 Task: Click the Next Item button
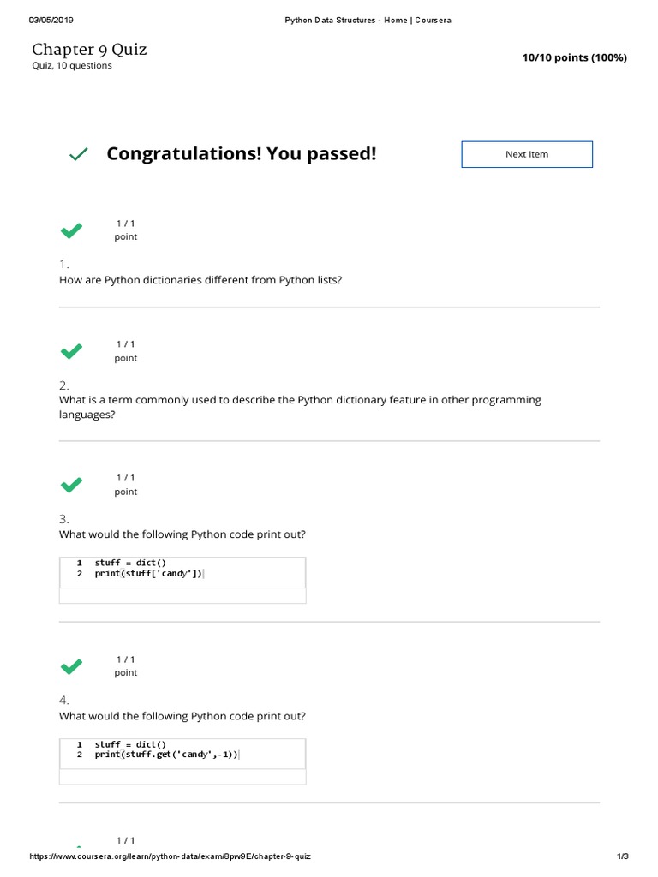(526, 154)
